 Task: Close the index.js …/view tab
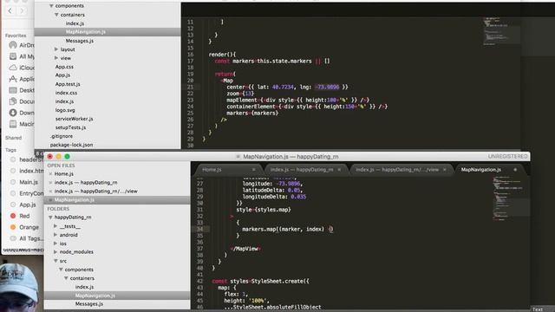coord(445,170)
